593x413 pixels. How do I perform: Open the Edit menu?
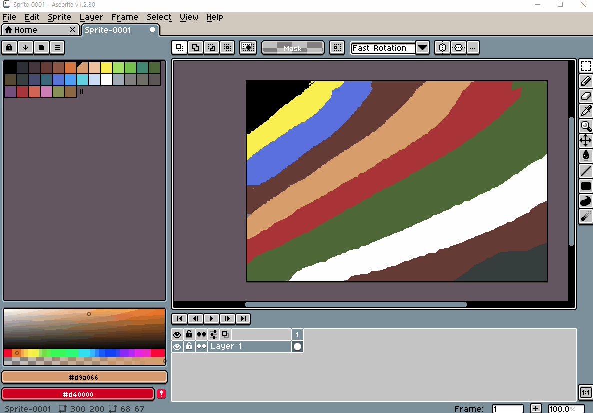(32, 18)
